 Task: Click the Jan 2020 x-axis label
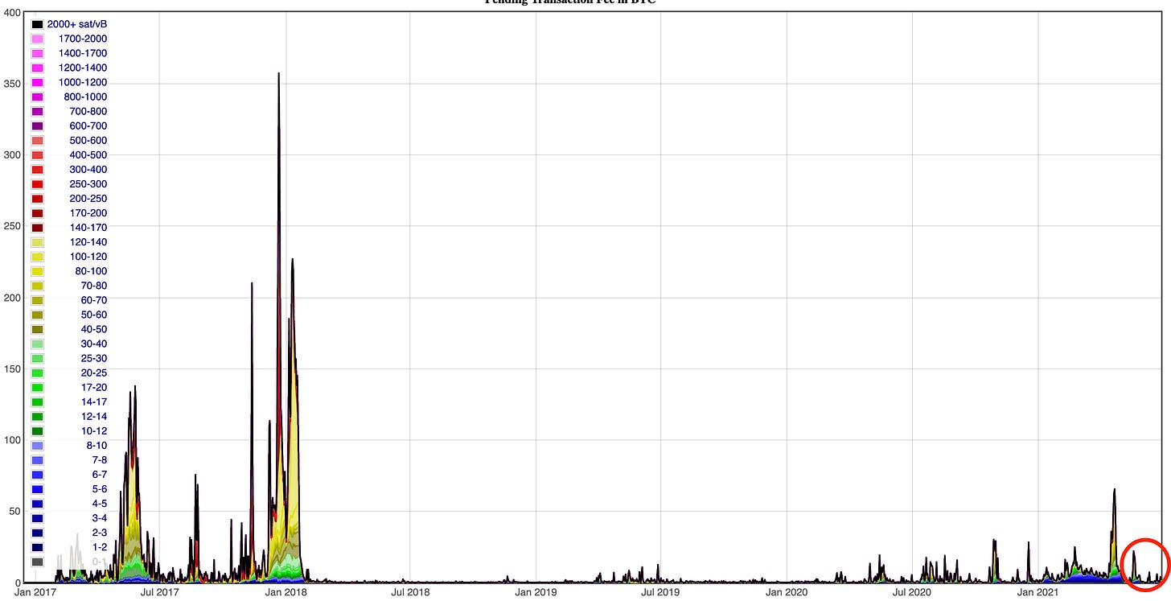786,593
